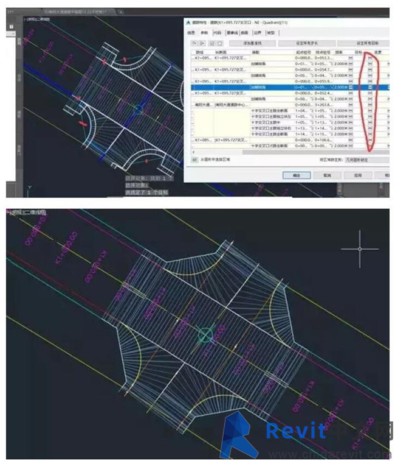This screenshot has height=461, width=395.
Task: Open target editor for 十字交叉口主路独立块左 row
Action: click(369, 116)
